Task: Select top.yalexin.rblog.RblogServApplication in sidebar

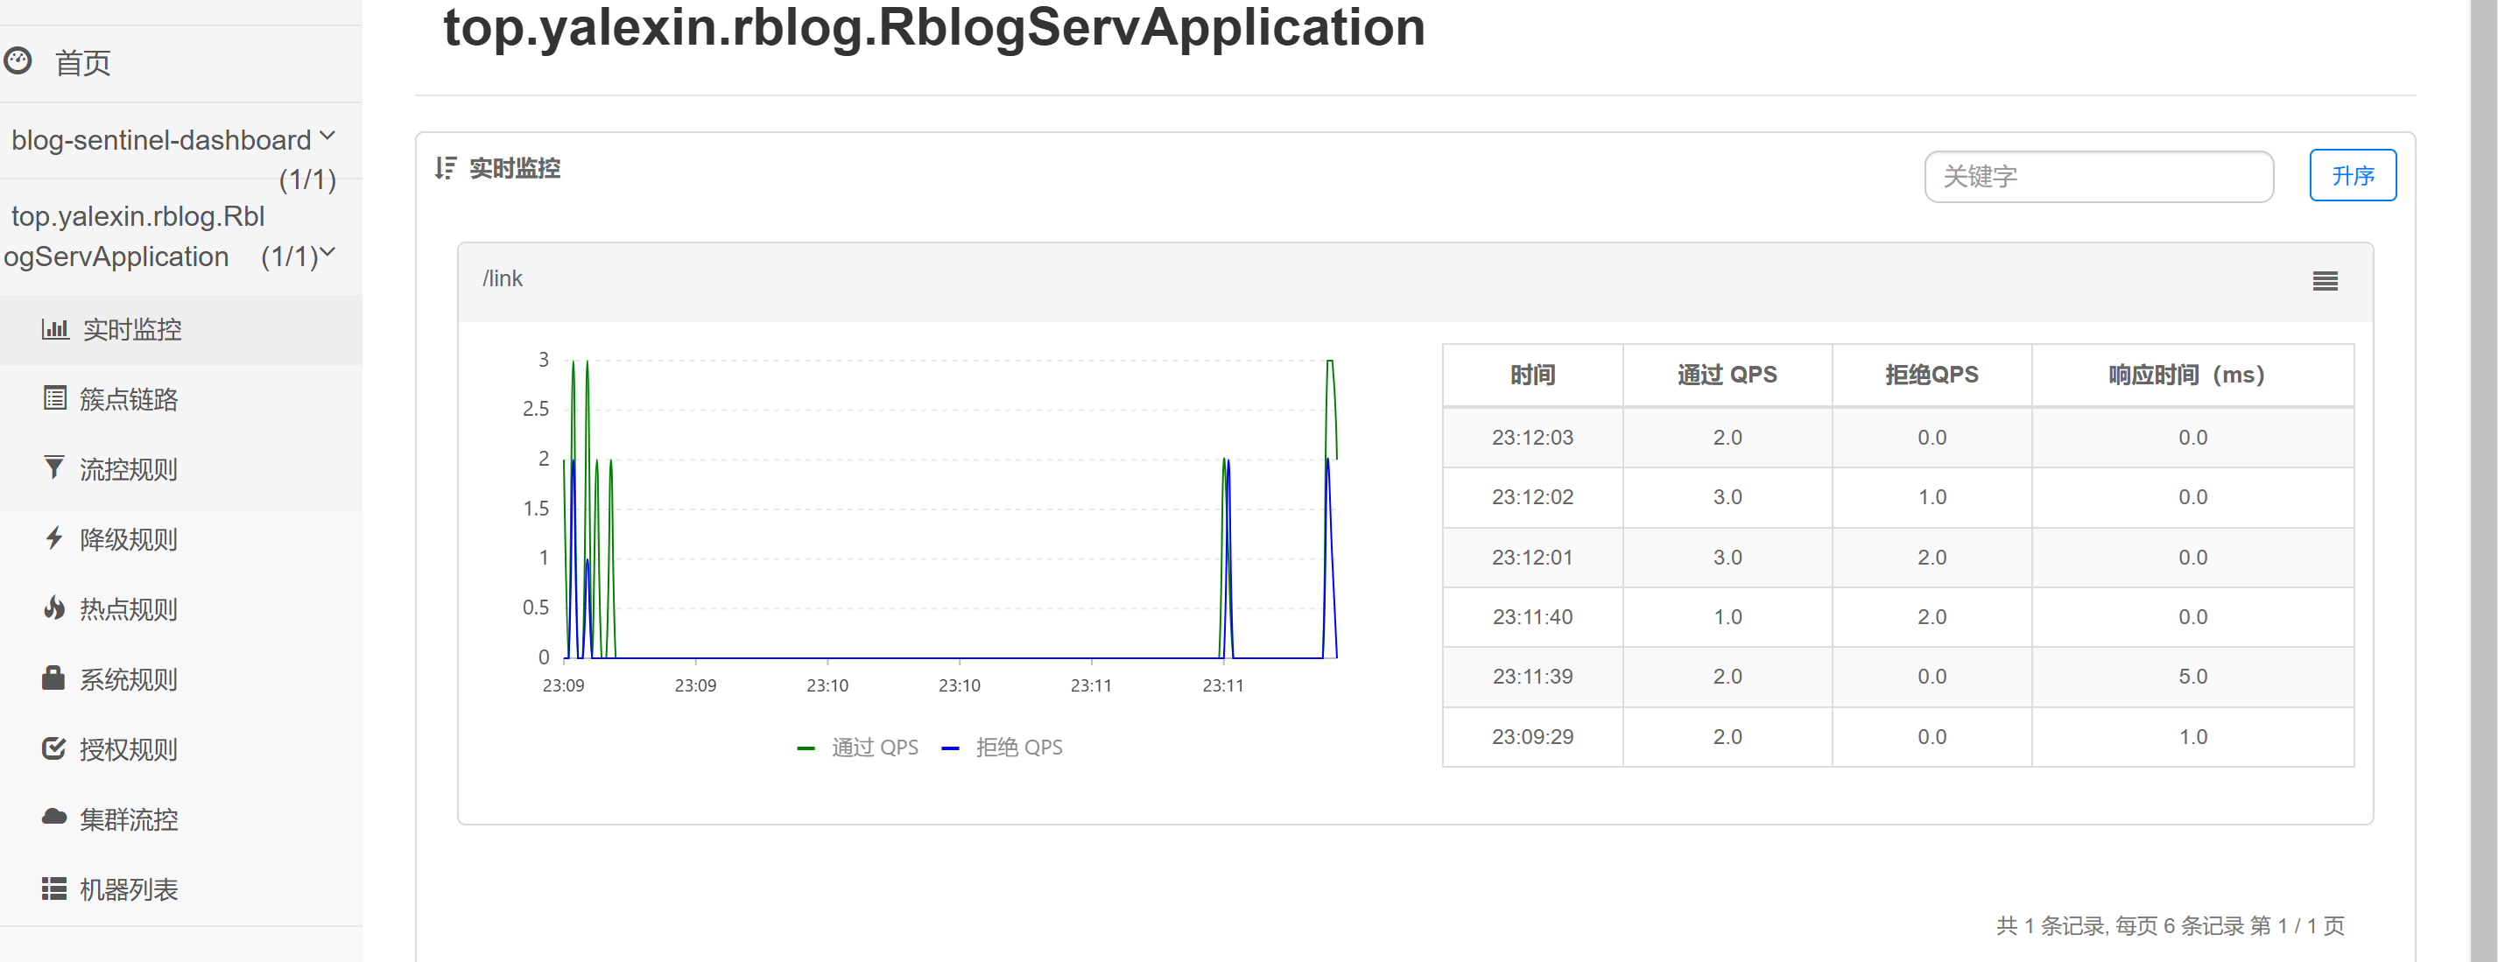Action: tap(137, 235)
